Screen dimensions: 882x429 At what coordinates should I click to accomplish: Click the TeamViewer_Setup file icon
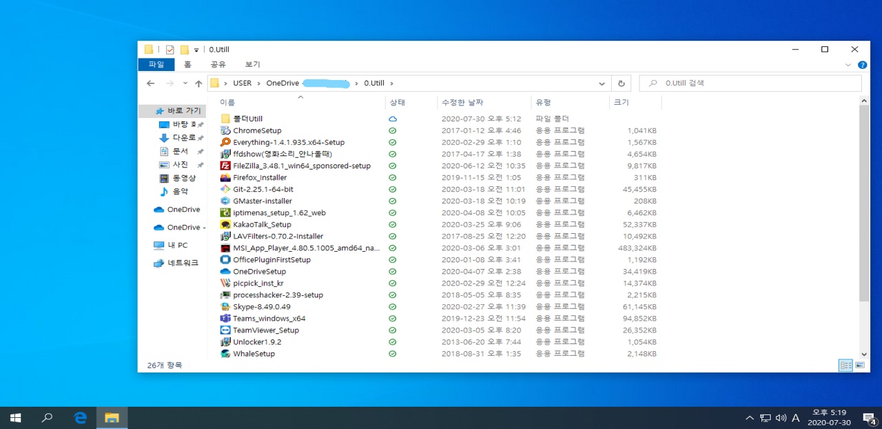(225, 330)
